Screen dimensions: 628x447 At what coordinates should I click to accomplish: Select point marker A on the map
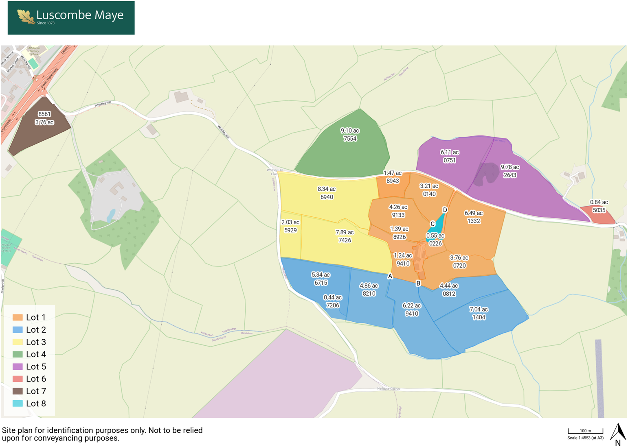click(x=390, y=276)
